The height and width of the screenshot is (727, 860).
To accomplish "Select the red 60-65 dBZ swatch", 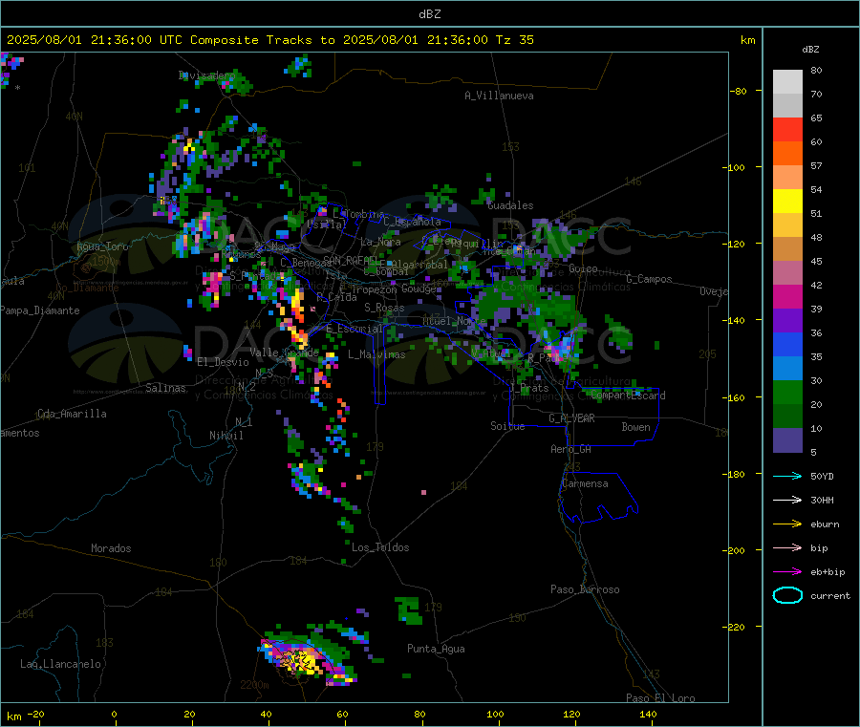I will (787, 130).
